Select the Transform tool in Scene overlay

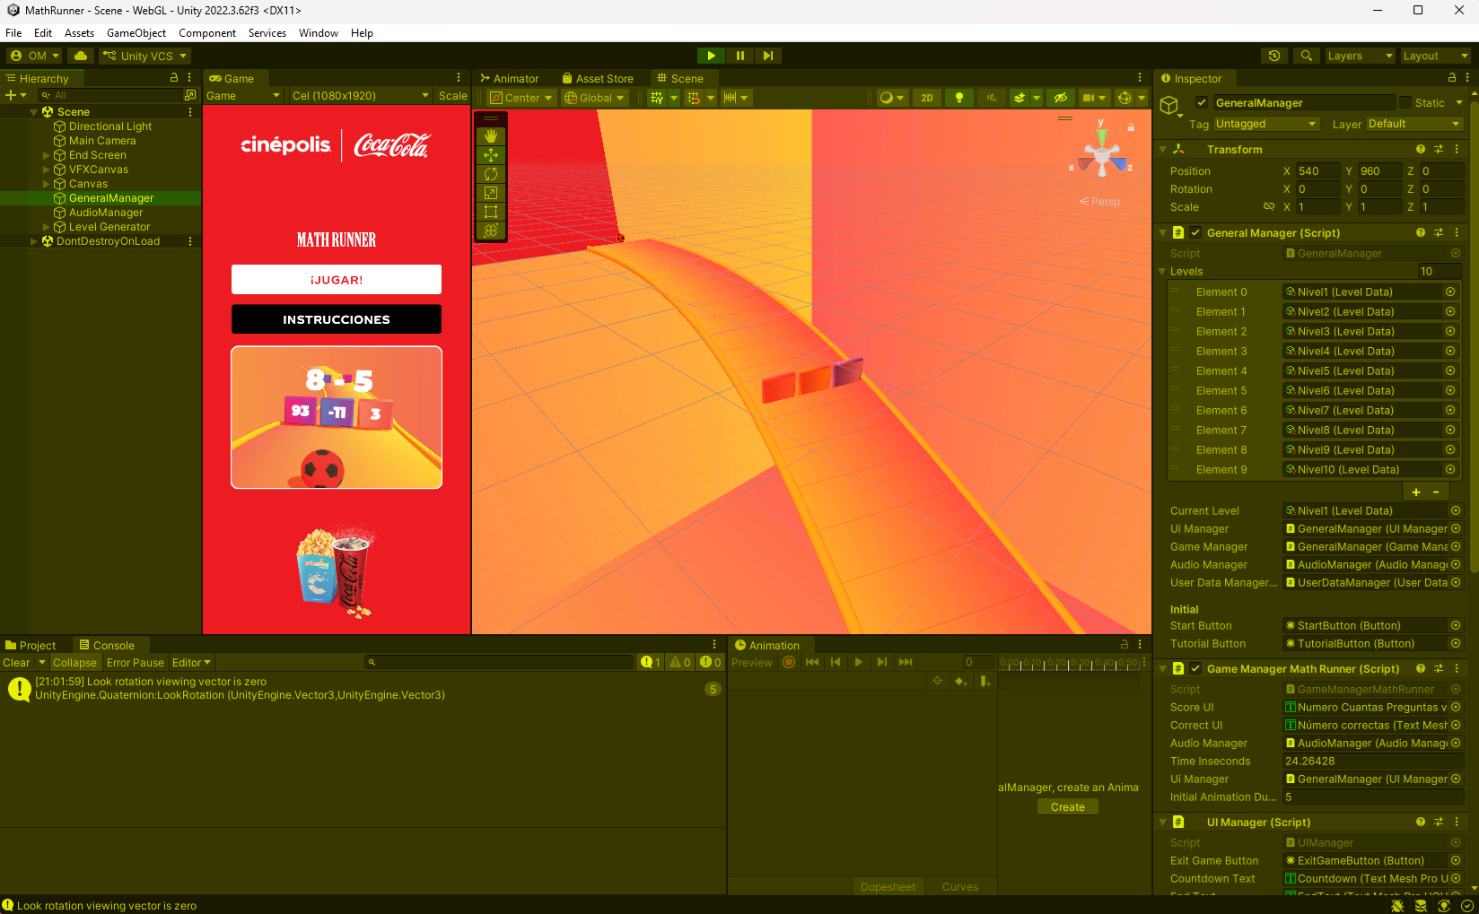pos(491,231)
